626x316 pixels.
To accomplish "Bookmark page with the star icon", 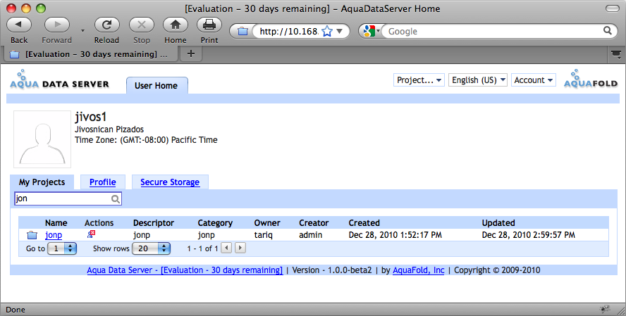I will tap(327, 31).
